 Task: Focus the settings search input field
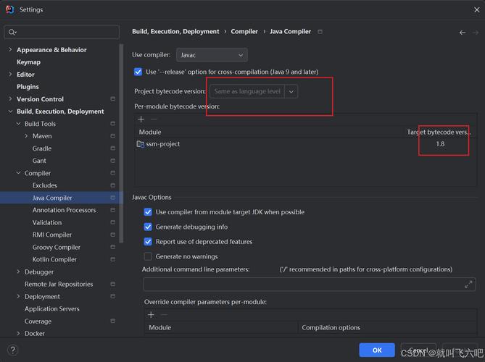click(62, 32)
